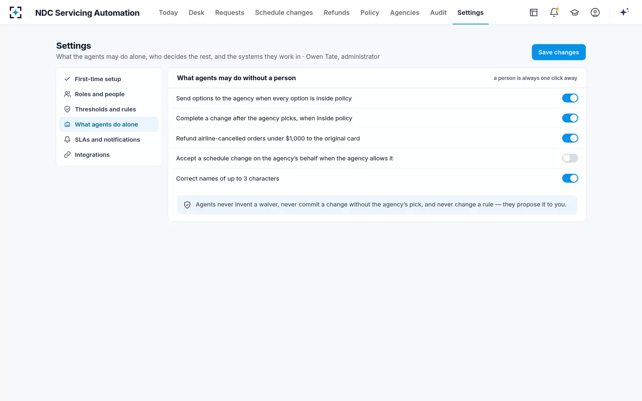The height and width of the screenshot is (401, 642).
Task: Open Thresholds and rules settings section
Action: tap(109, 109)
